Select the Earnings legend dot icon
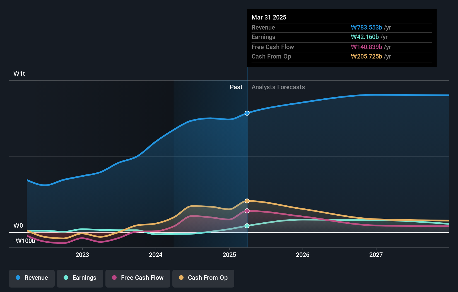458x292 pixels. 66,278
